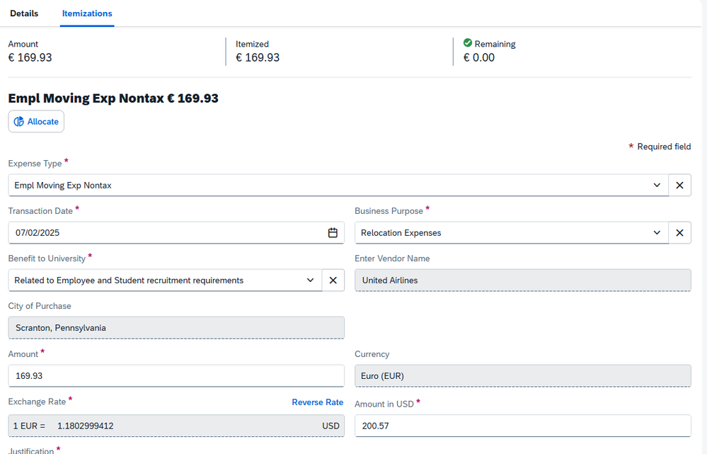The height and width of the screenshot is (454, 707).
Task: Switch to the Details tab
Action: (24, 13)
